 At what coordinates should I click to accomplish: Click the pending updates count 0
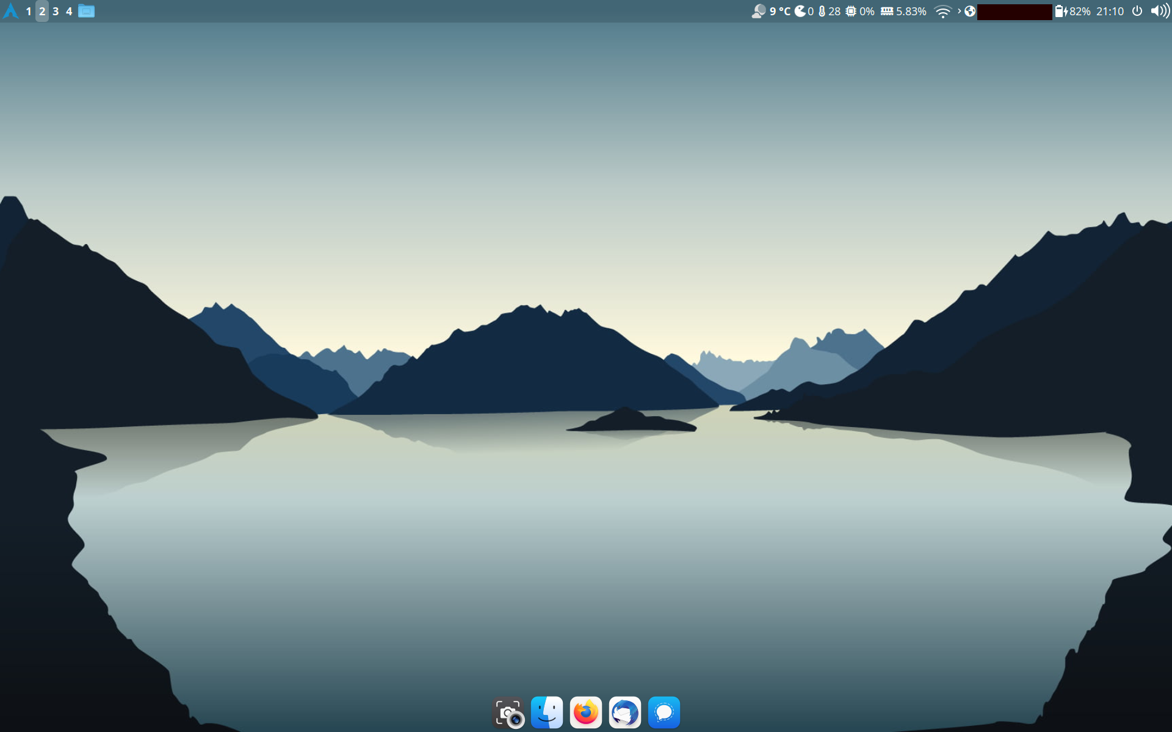[x=811, y=11]
